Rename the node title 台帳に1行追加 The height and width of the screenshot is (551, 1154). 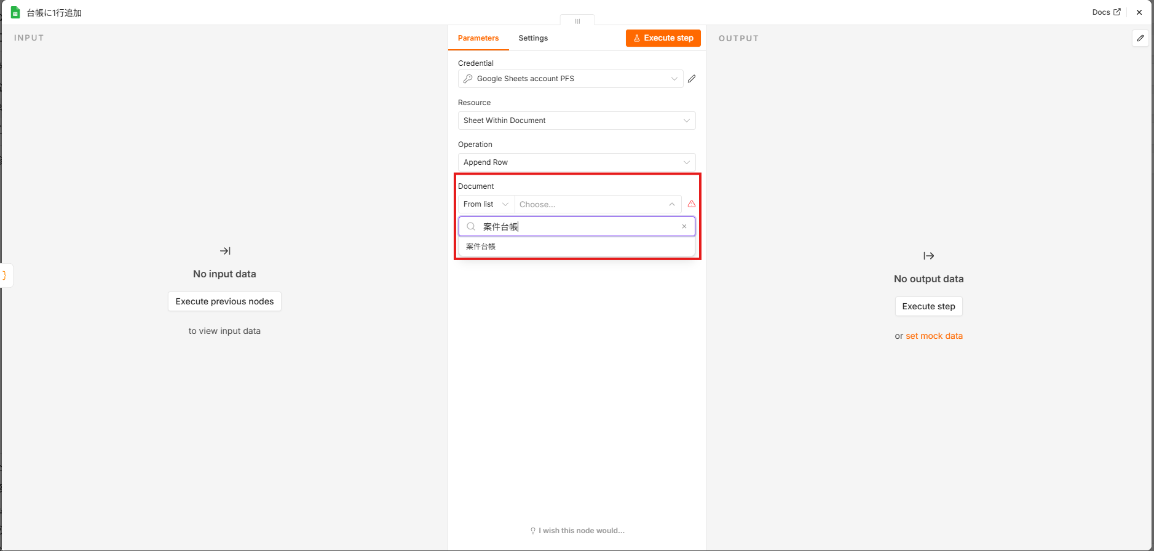tap(54, 12)
